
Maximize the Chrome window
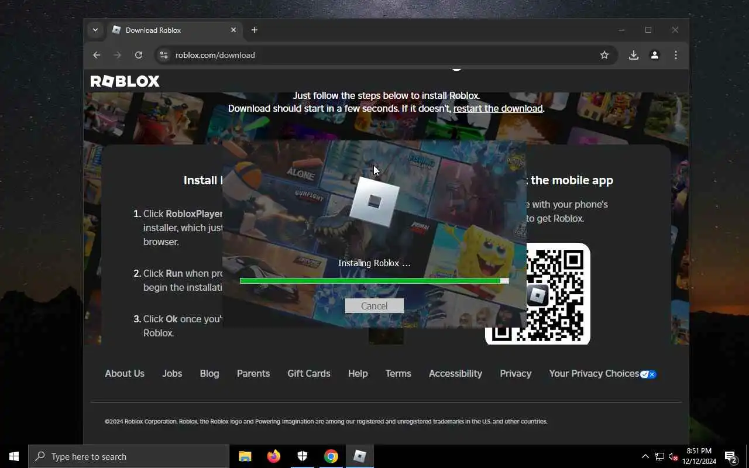[648, 30]
